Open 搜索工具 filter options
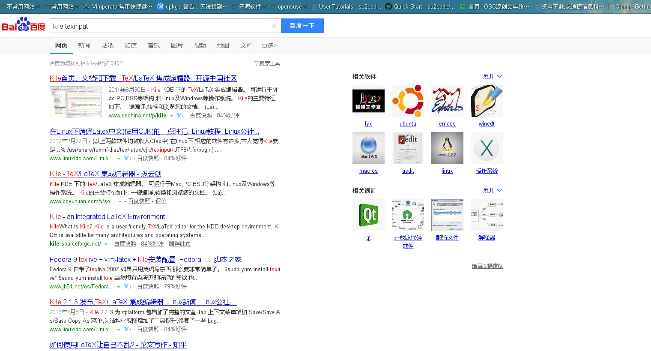The height and width of the screenshot is (351, 651). (x=267, y=63)
